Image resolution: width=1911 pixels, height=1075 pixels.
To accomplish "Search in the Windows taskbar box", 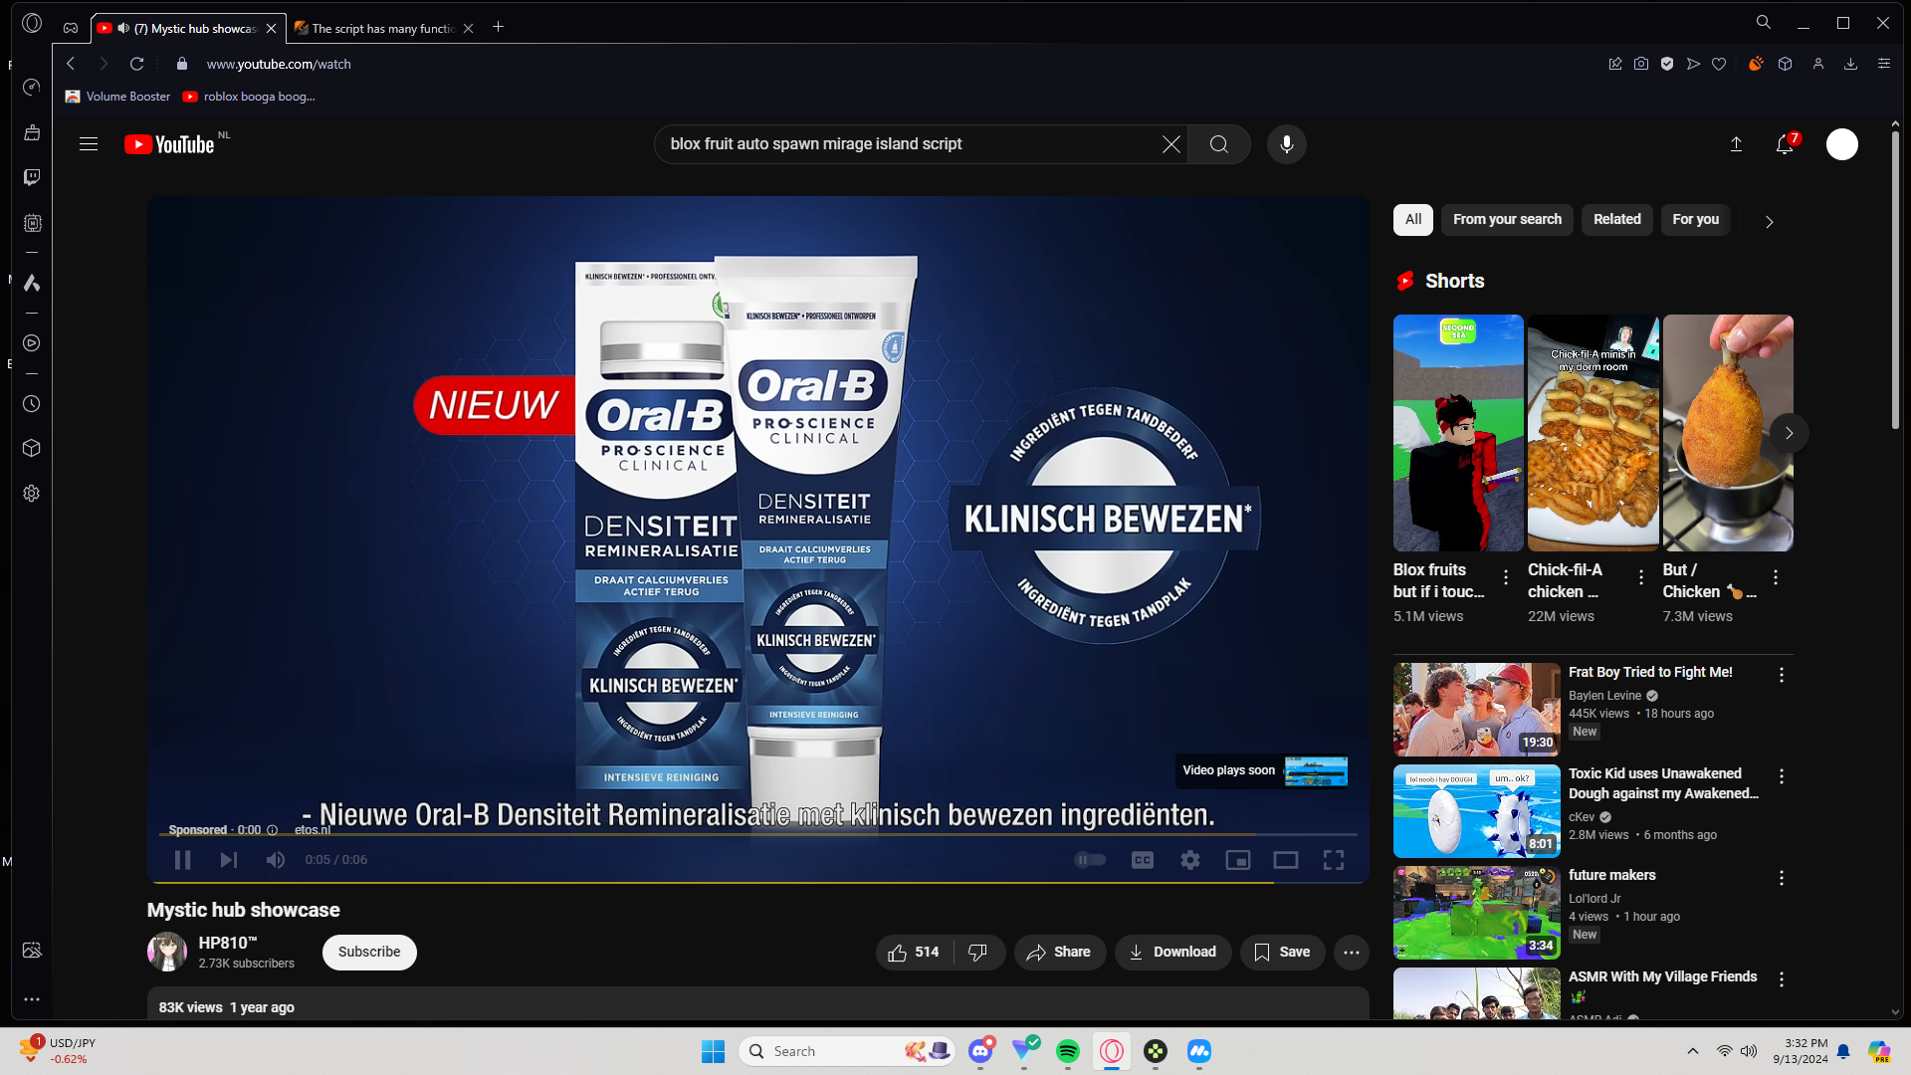I will (847, 1051).
